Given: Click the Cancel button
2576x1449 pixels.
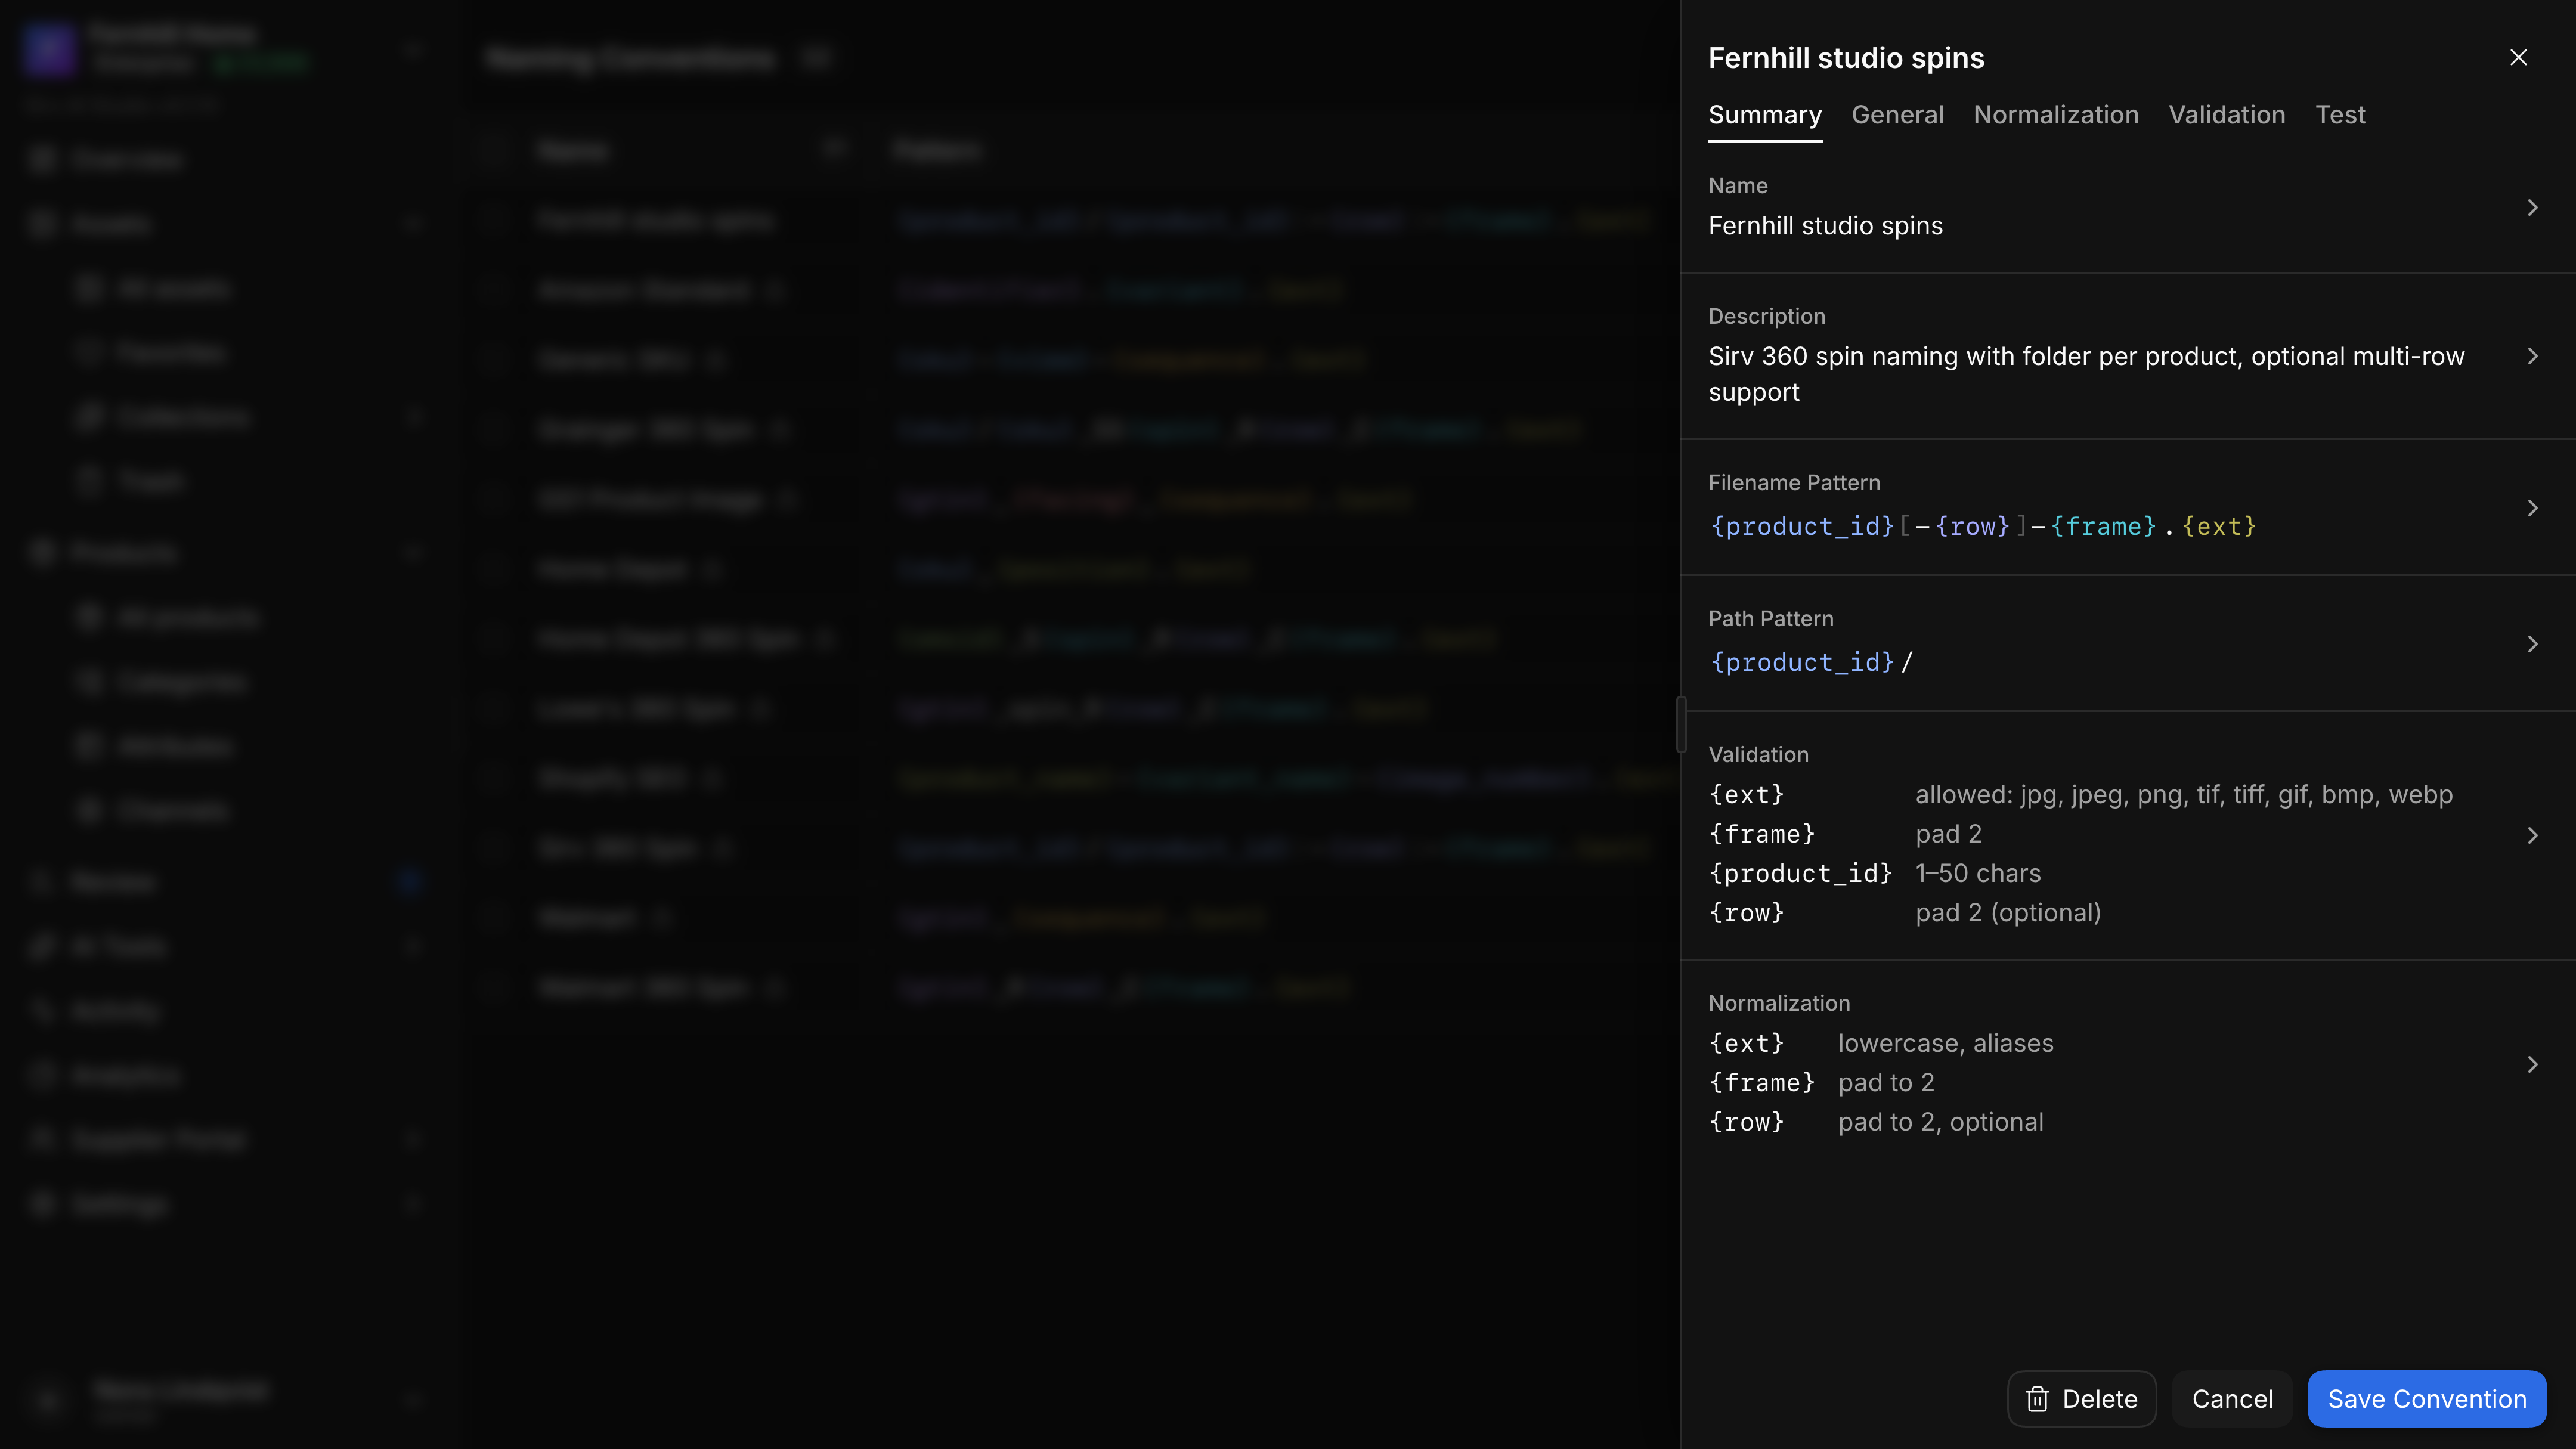Looking at the screenshot, I should tap(2232, 1399).
